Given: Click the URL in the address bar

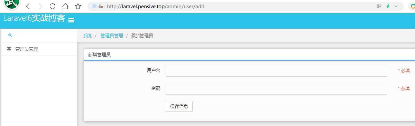Looking at the screenshot, I should pyautogui.click(x=156, y=6).
